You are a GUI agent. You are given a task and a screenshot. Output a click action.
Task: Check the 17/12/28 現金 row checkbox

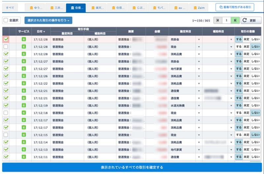tap(6, 47)
